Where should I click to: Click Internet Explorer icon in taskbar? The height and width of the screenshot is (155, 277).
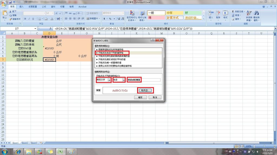[x=18, y=152]
